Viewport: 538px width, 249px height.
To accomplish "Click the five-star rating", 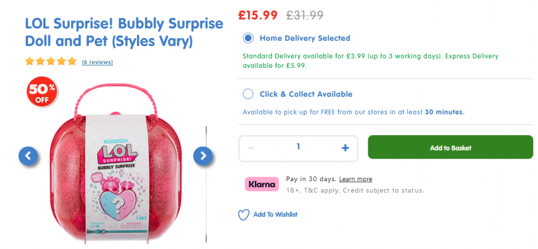I will pyautogui.click(x=51, y=62).
